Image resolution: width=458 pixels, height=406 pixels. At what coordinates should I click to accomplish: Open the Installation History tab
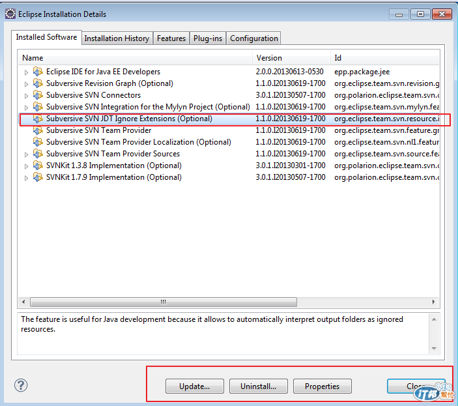pyautogui.click(x=117, y=38)
